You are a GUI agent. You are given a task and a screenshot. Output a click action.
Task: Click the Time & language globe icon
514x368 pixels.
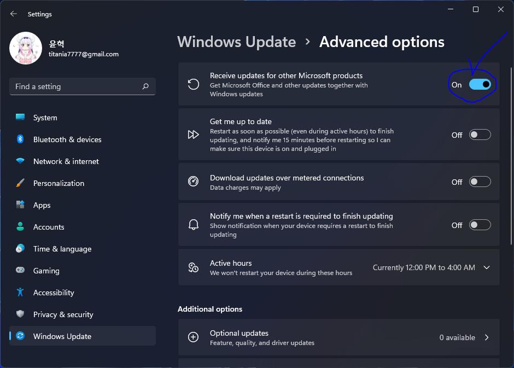point(20,248)
